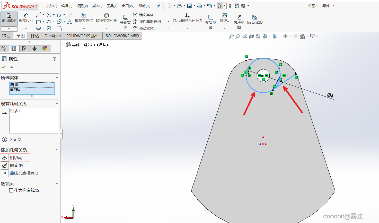Image resolution: width=379 pixels, height=223 pixels.
Task: Select the Polygon sketch tool
Action: pyautogui.click(x=49, y=28)
